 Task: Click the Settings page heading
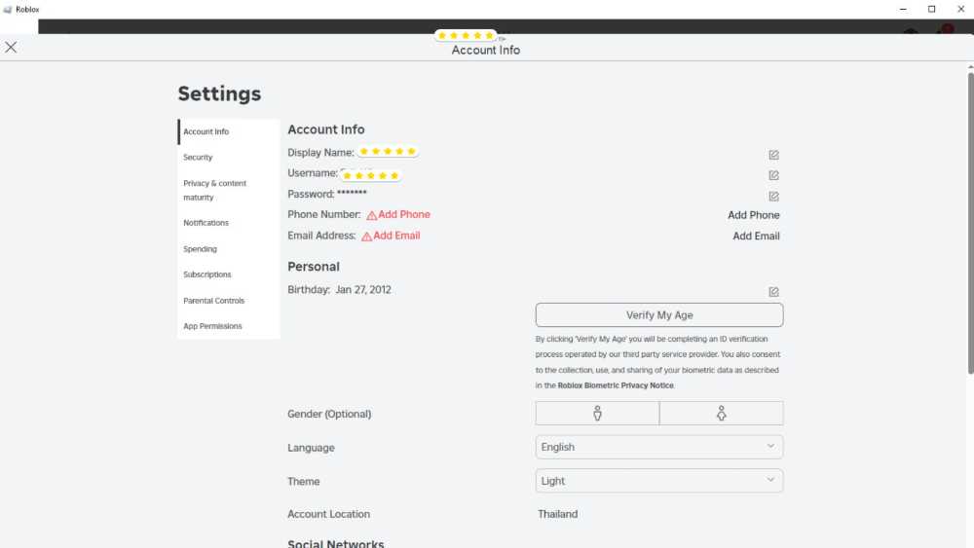pyautogui.click(x=219, y=93)
